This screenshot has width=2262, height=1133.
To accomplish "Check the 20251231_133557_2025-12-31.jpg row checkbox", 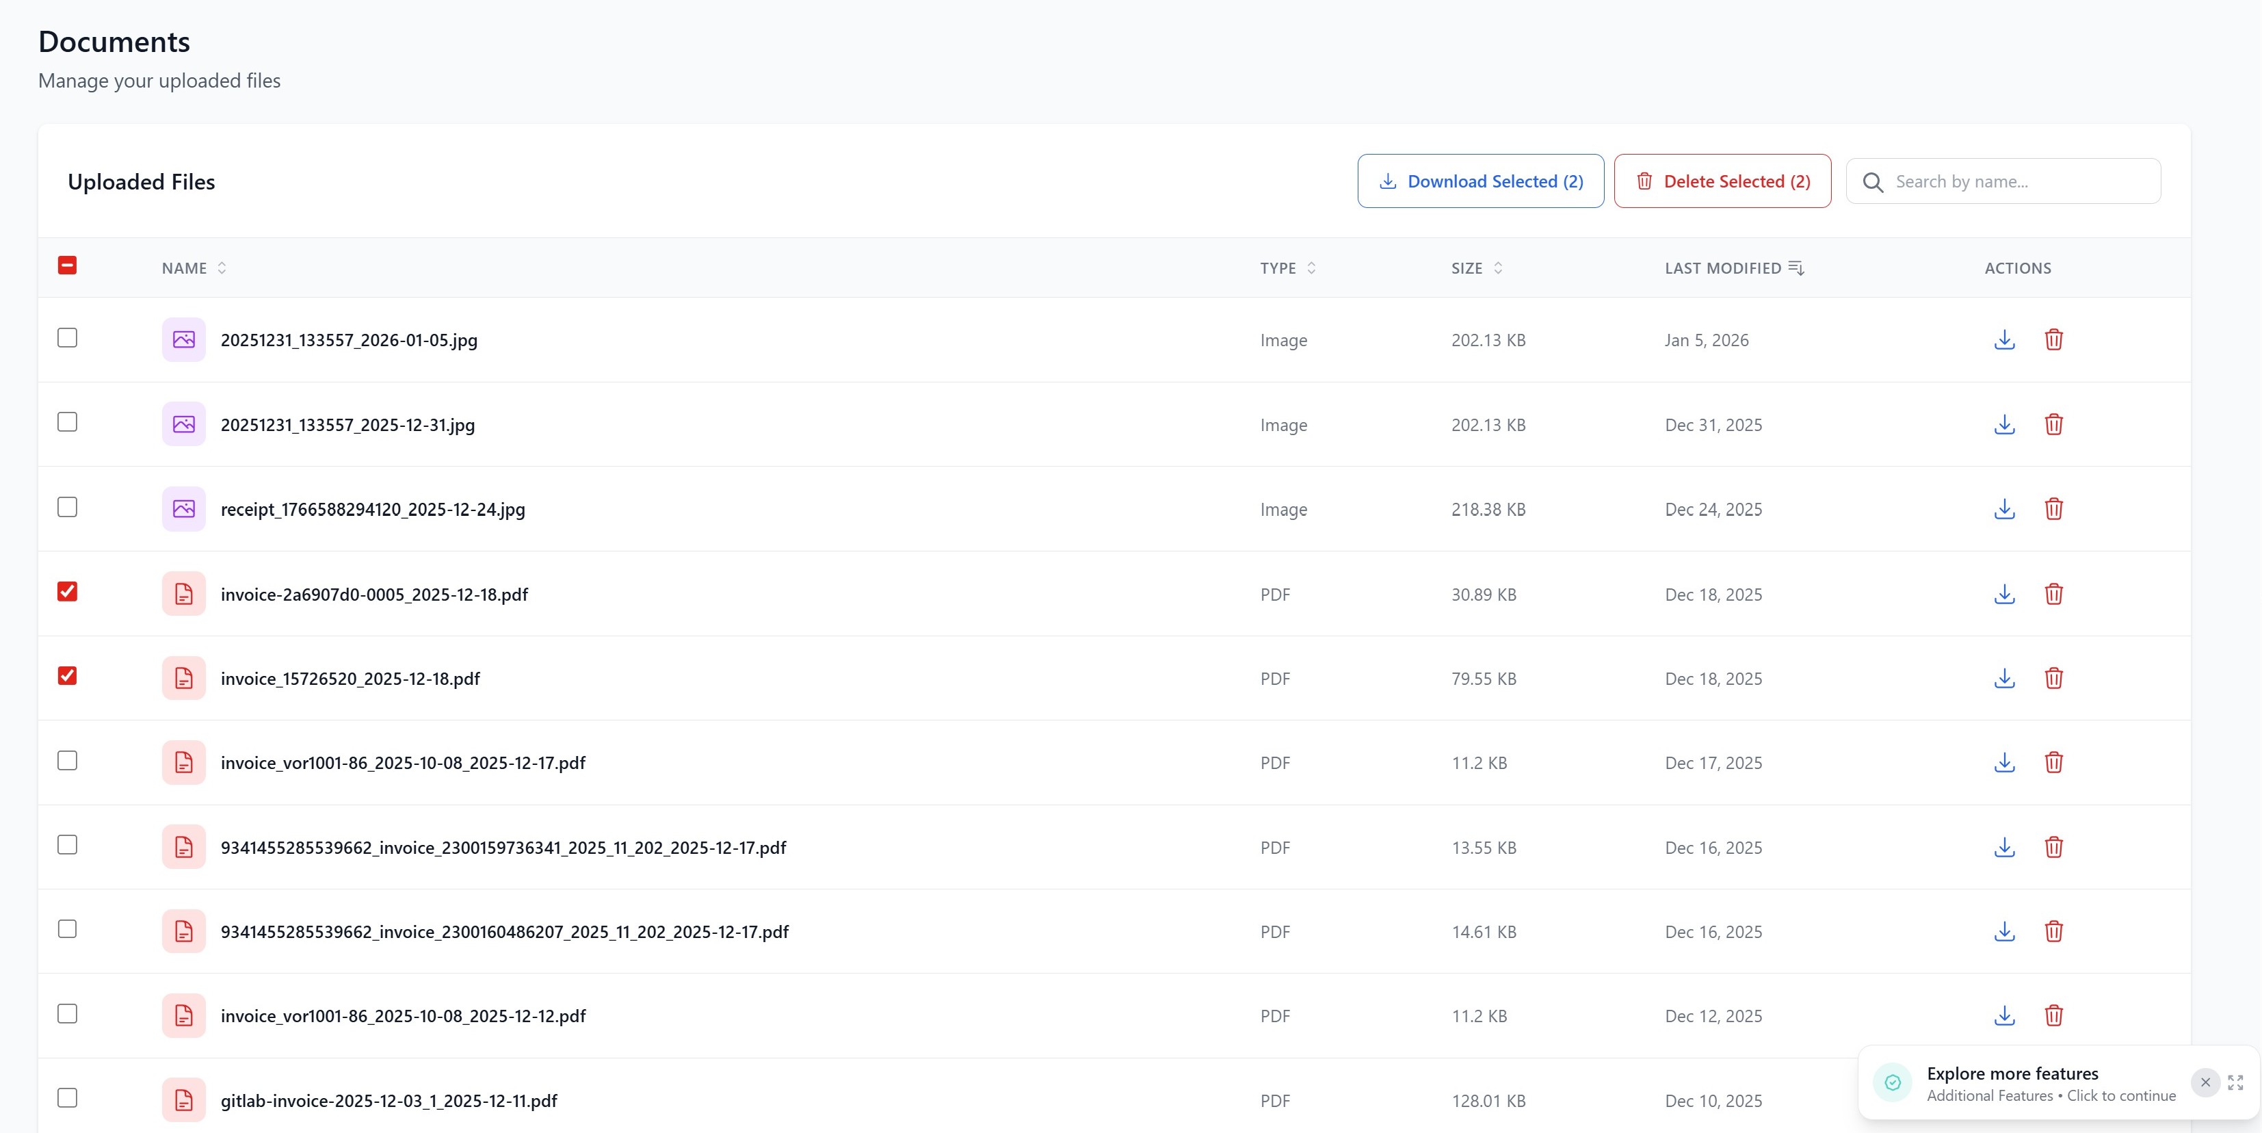I will 68,422.
